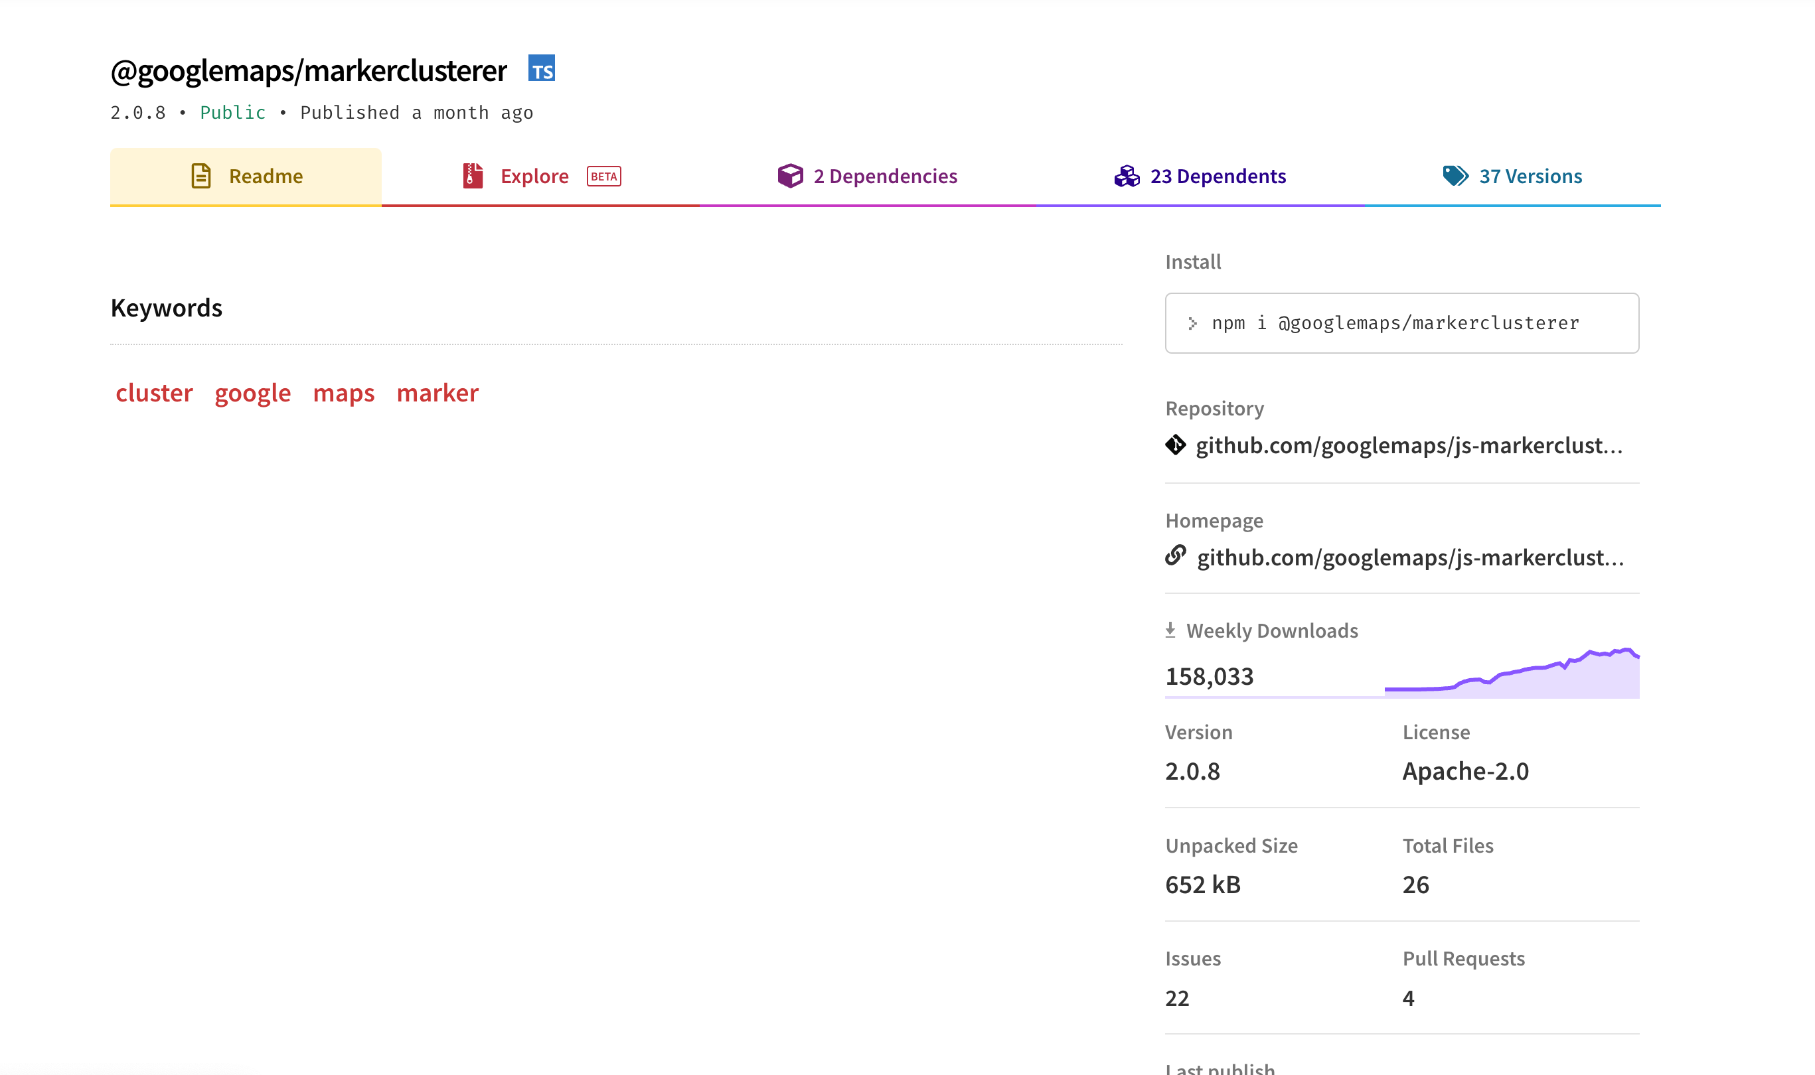Screen dimensions: 1815x1075
Task: Open the maps keyword
Action: pyautogui.click(x=343, y=392)
